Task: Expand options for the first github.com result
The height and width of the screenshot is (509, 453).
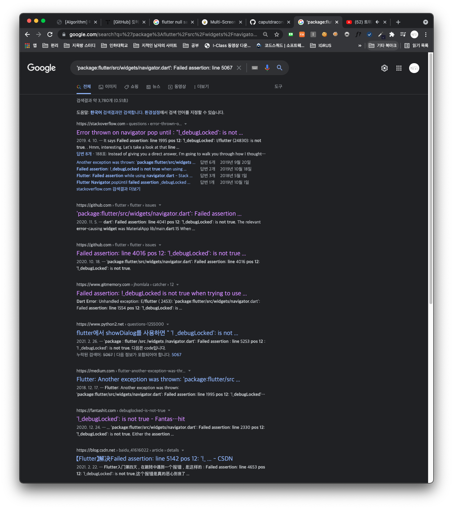Action: coord(160,205)
